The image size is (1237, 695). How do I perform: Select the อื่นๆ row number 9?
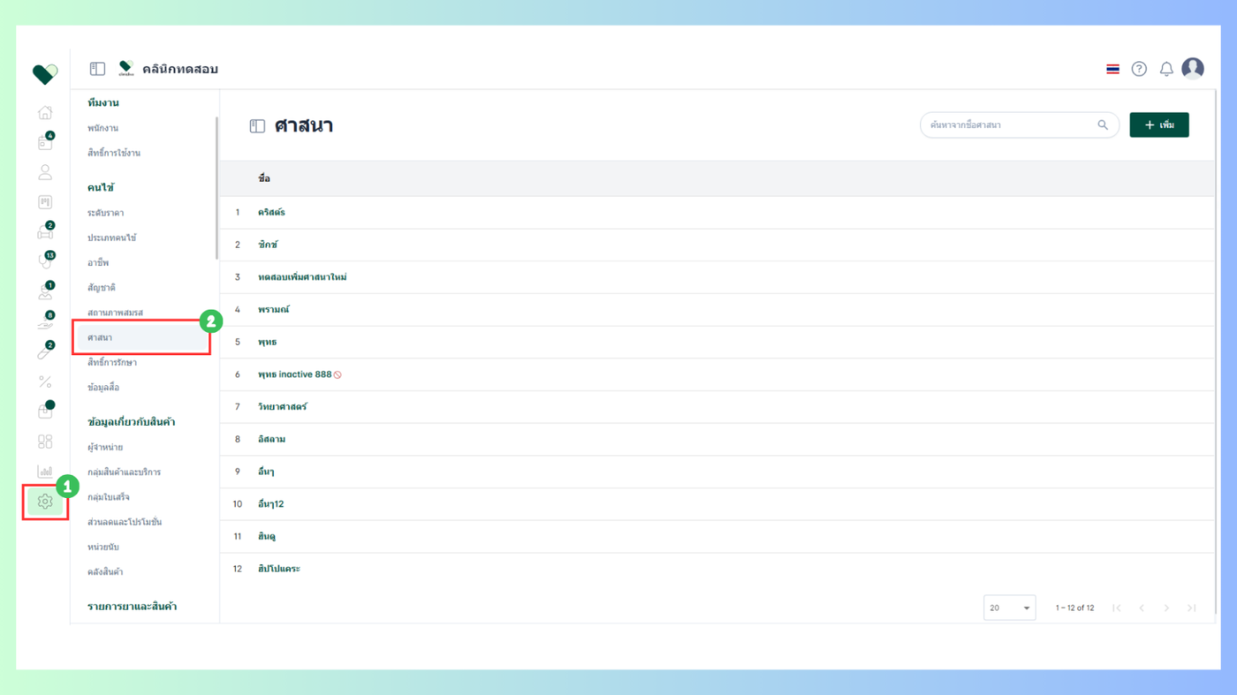pos(717,472)
